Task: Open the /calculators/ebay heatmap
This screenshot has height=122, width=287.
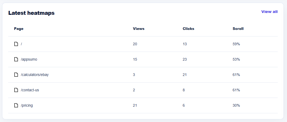Action: coord(35,75)
